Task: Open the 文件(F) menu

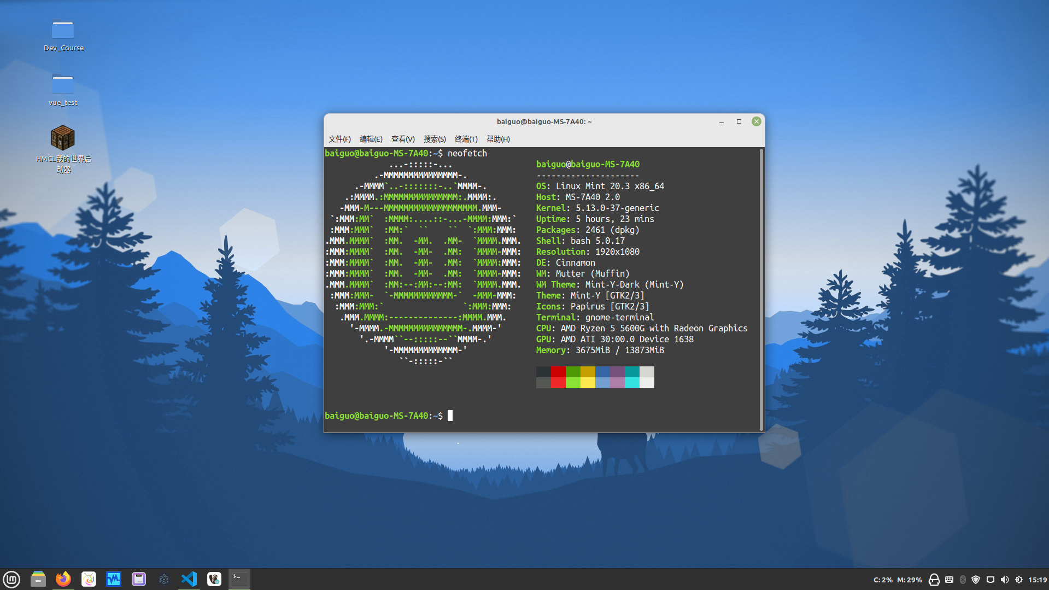Action: 339,139
